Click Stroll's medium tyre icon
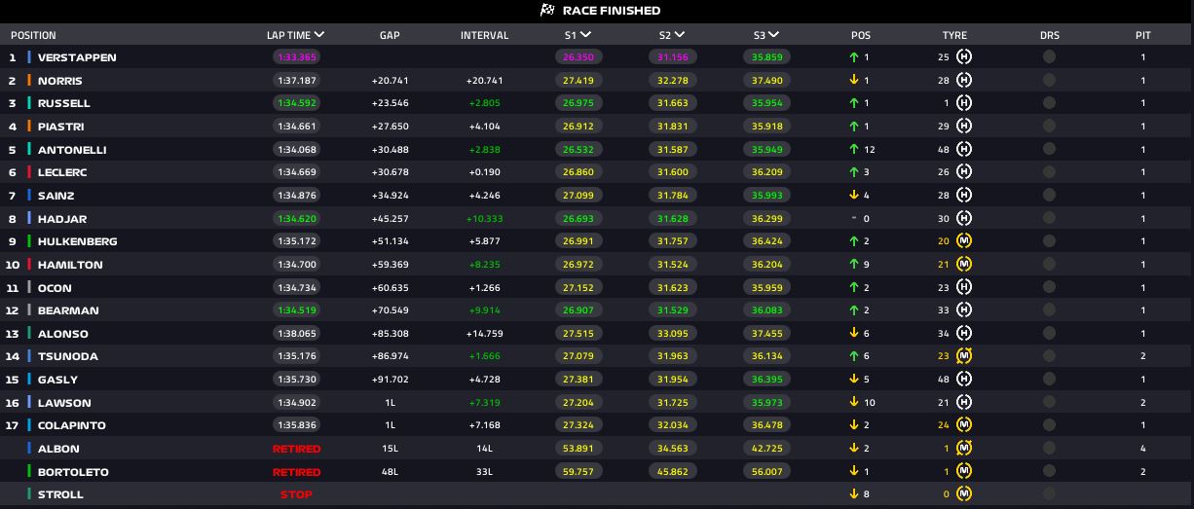 964,494
